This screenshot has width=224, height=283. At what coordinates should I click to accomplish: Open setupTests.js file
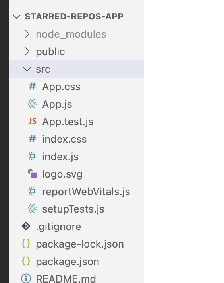(73, 209)
